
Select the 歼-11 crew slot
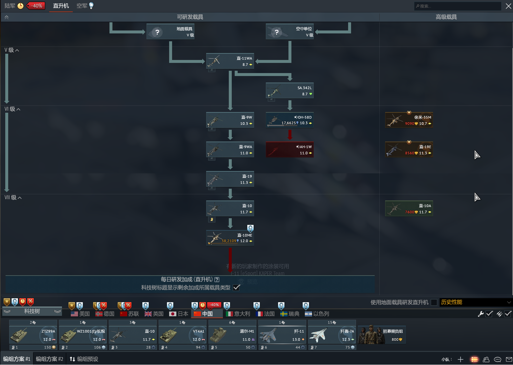point(282,335)
